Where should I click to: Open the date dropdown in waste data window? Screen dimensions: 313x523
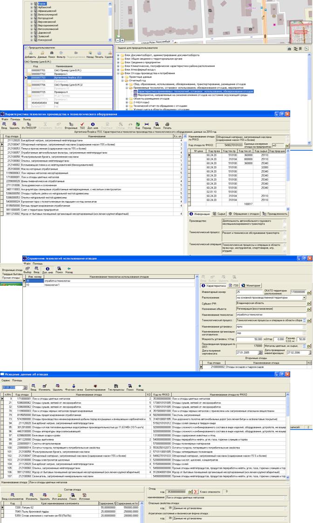coord(25,387)
